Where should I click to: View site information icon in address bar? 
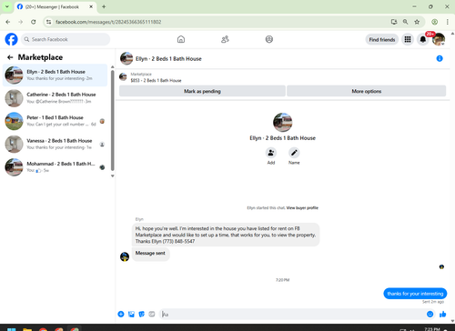(48, 22)
